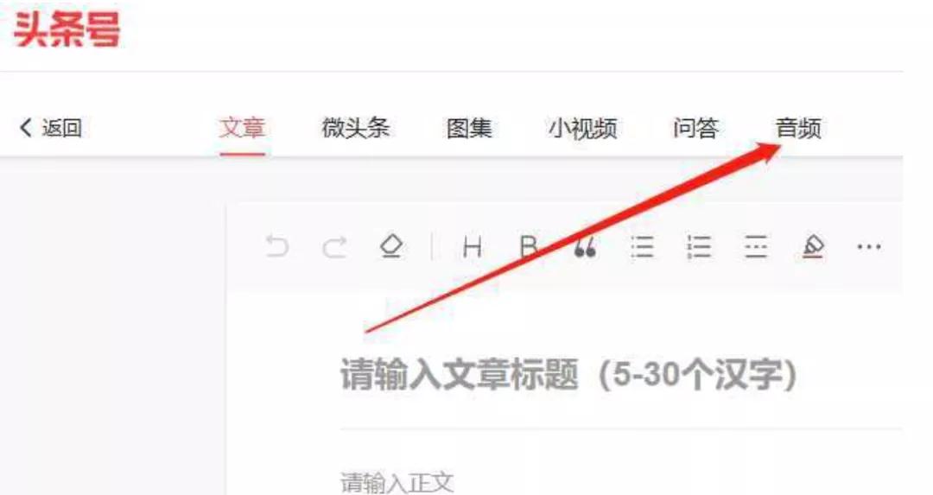
Task: Switch to the 小视频 tab
Action: [x=582, y=127]
